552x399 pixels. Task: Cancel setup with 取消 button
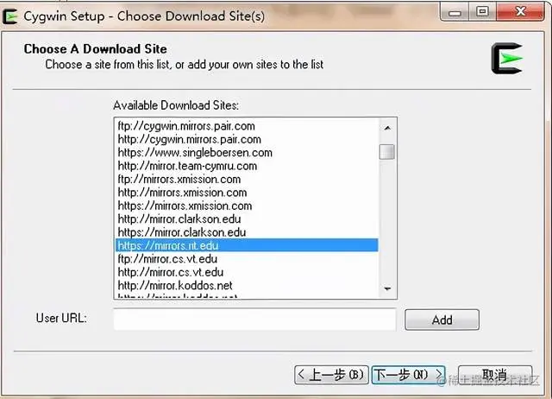(x=495, y=375)
